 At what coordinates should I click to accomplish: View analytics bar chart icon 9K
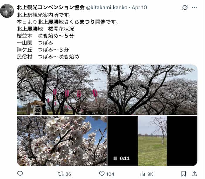point(143,174)
